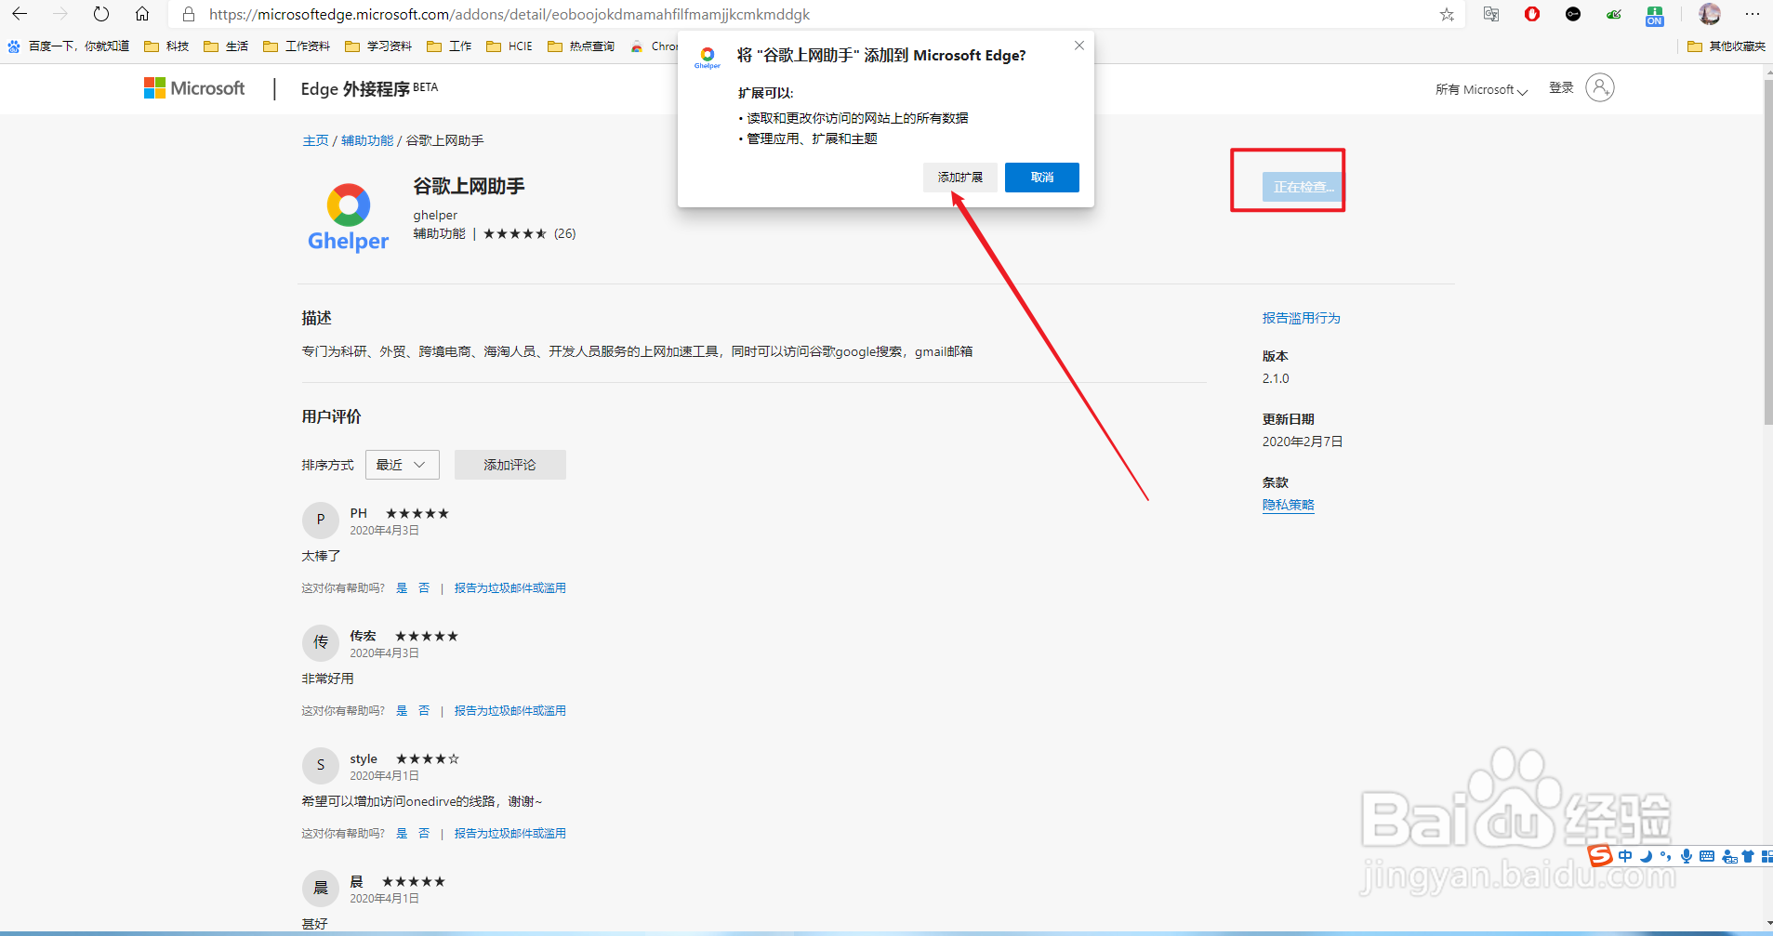Open the Sogou soft keyboard icon
Viewport: 1773px width, 936px height.
coord(1707,856)
